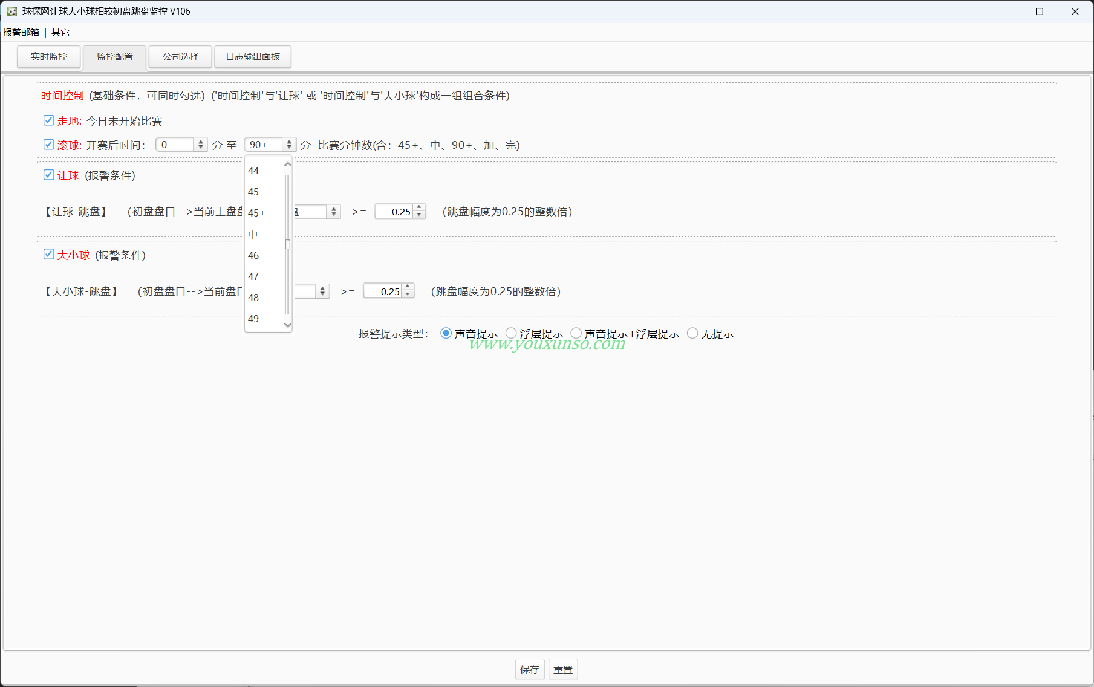Click the minute list scroll-down arrow
The image size is (1094, 687).
(x=288, y=325)
